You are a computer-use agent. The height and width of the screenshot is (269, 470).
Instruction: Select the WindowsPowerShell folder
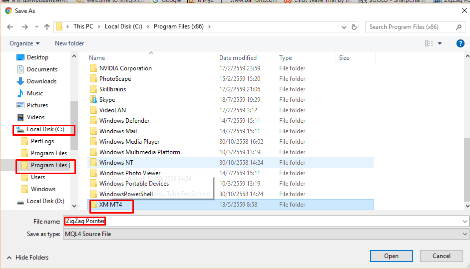(126, 194)
